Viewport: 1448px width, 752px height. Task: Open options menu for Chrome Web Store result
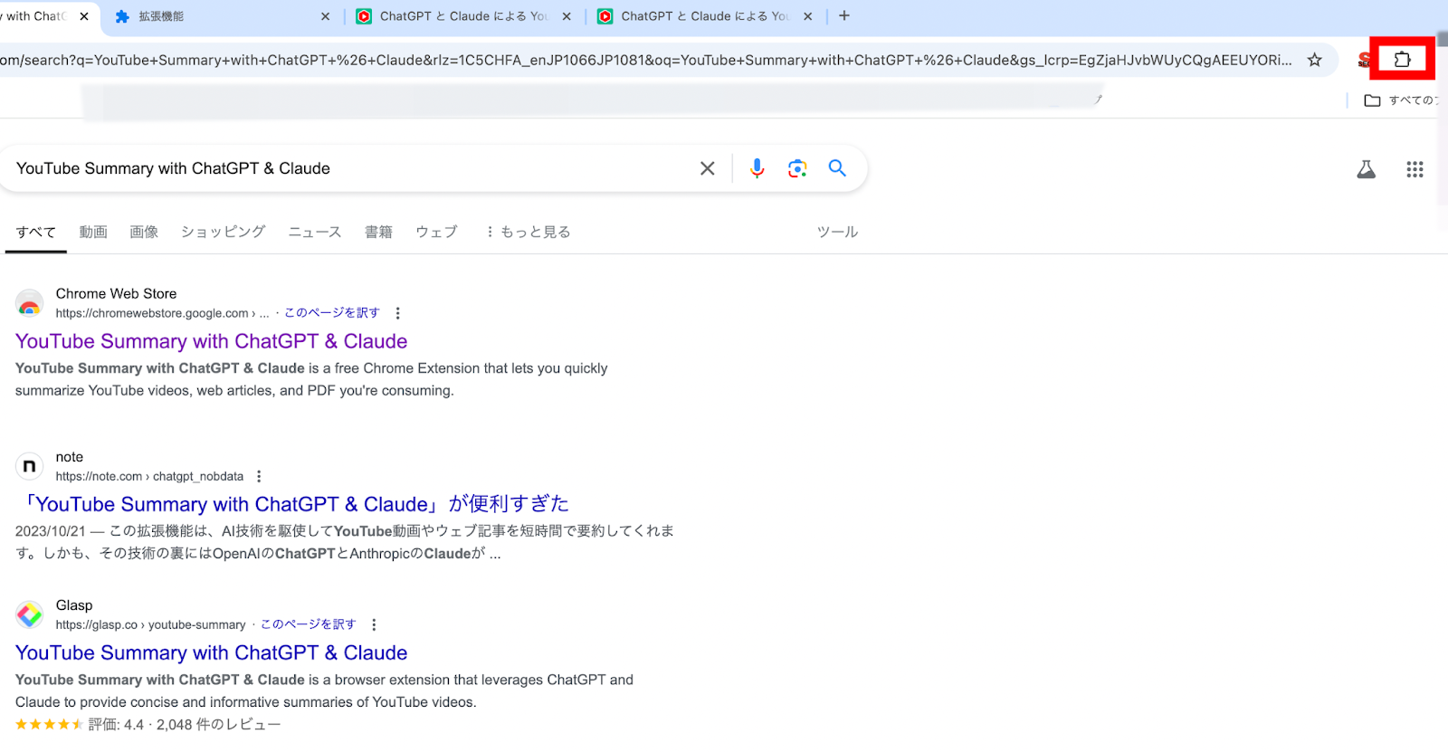(397, 313)
